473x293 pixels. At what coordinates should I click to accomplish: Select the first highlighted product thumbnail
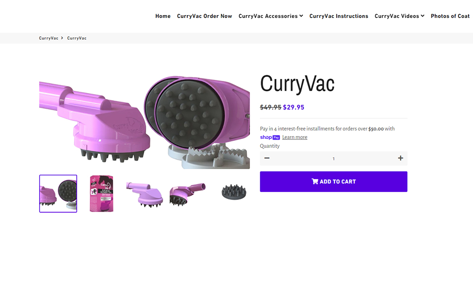(58, 194)
